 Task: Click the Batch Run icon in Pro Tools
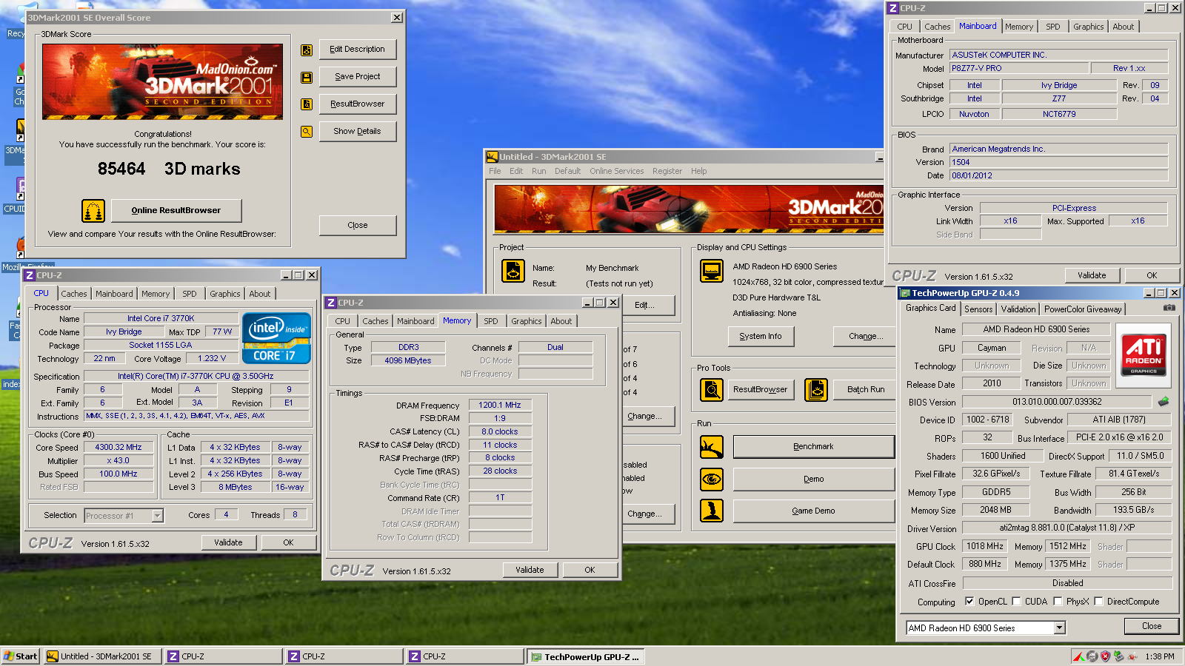tap(816, 389)
